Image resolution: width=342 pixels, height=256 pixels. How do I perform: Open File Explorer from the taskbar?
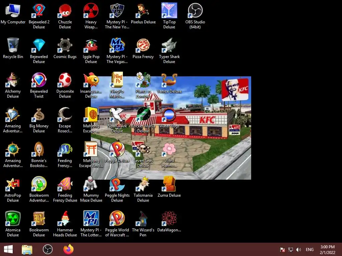[27, 249]
